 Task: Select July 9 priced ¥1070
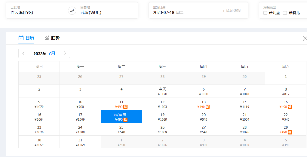click(39, 104)
